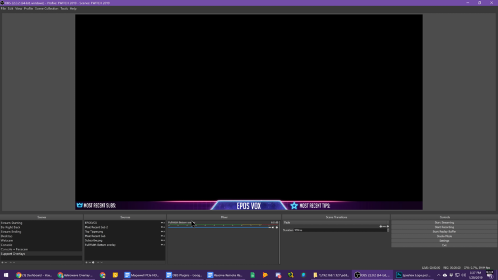Click Start Recording button
Screen dimensions: 498x280
(x=444, y=227)
